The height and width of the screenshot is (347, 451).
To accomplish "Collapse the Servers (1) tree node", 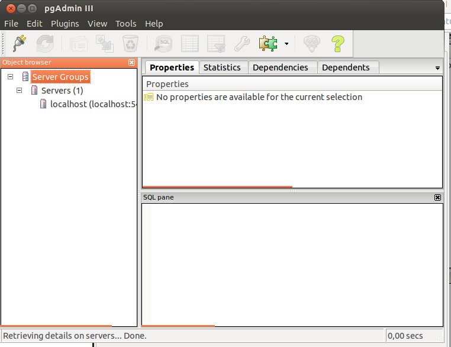I will (20, 91).
